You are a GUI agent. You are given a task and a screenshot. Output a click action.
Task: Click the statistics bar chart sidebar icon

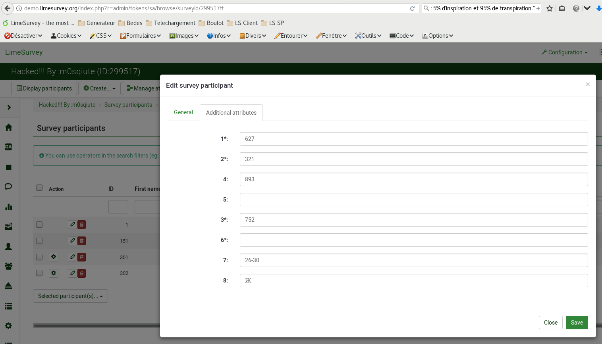coord(8,207)
